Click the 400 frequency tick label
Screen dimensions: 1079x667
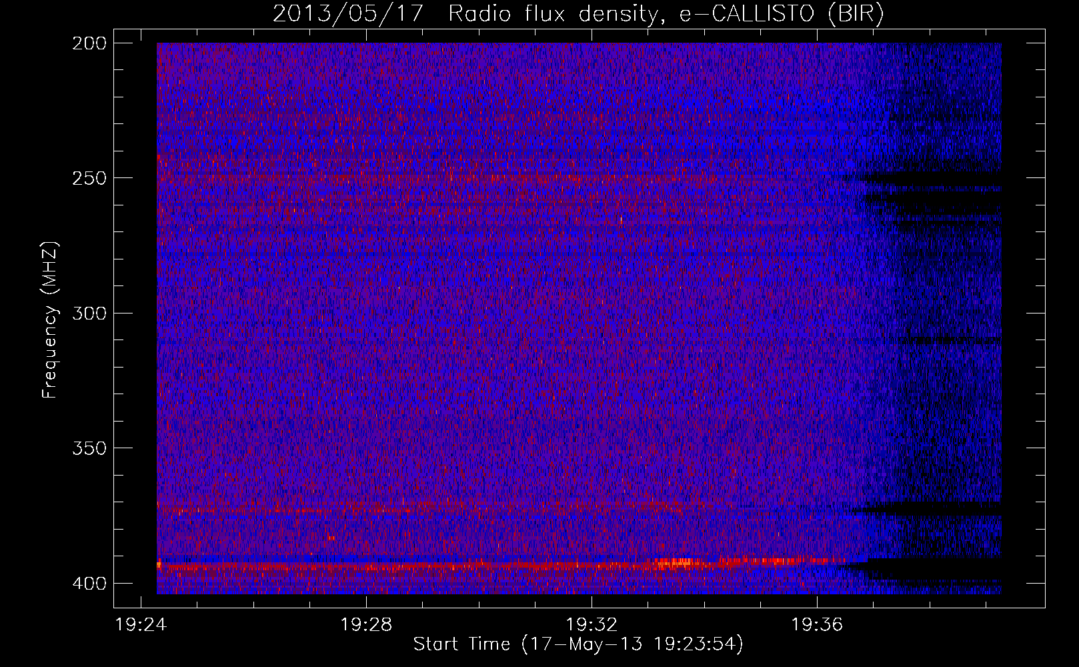[89, 583]
